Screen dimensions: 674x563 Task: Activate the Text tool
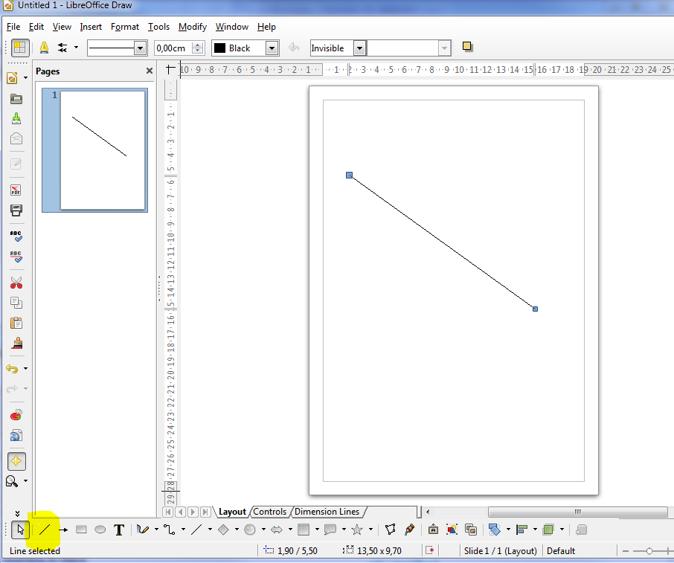[x=119, y=530]
